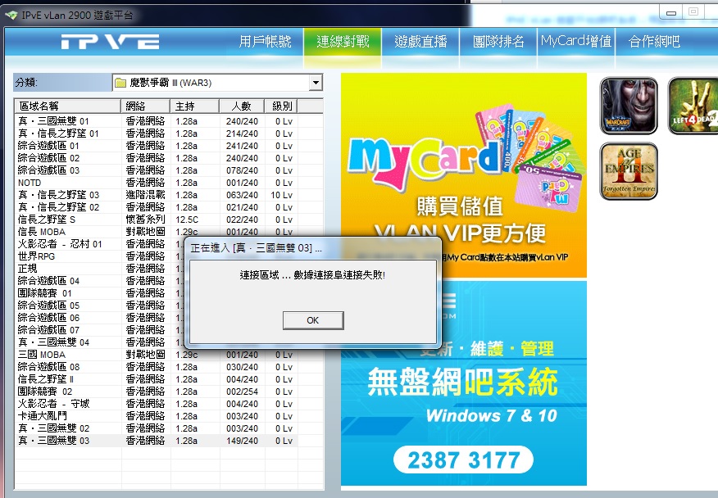Sort by 主持 column header
The height and width of the screenshot is (498, 718).
tap(194, 106)
